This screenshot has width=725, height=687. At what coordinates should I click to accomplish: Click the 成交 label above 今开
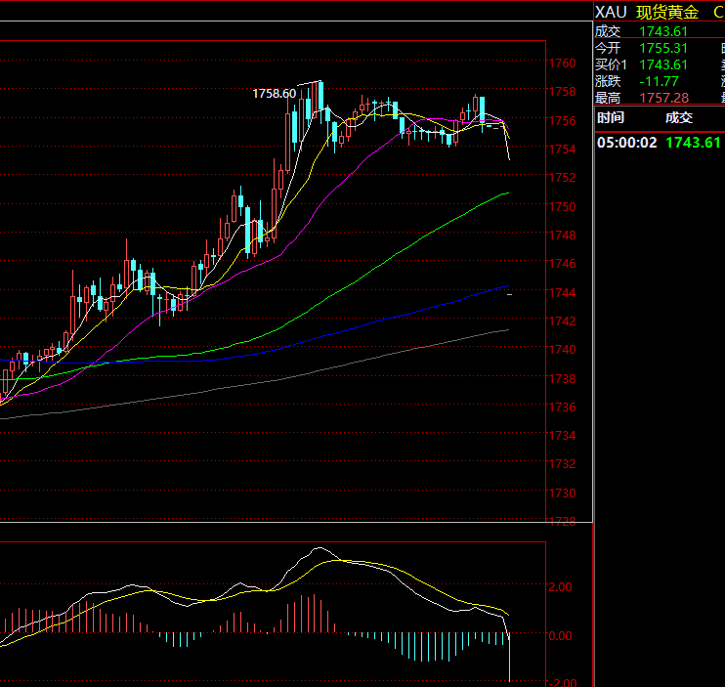coord(608,31)
